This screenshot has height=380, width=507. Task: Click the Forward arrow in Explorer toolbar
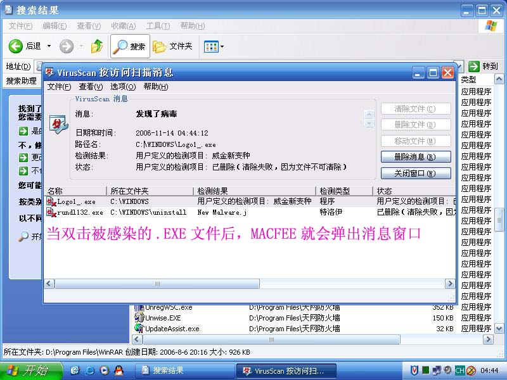click(x=67, y=46)
